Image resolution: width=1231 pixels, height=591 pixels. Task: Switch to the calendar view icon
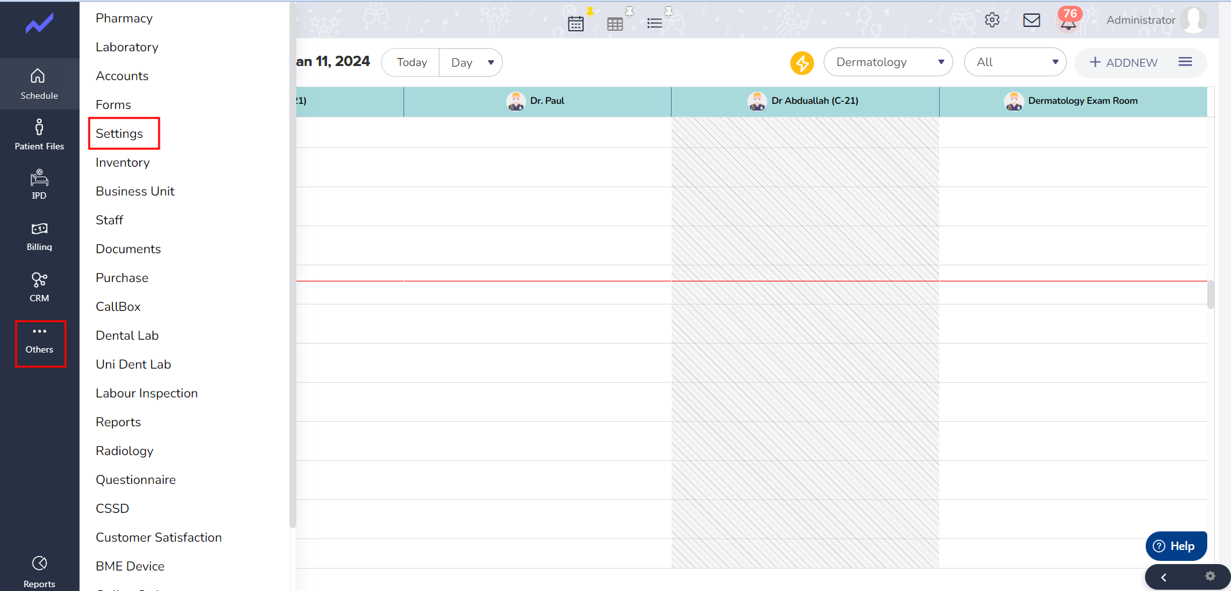576,24
